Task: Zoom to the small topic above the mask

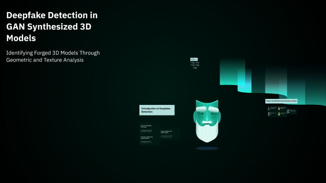Action: click(194, 59)
